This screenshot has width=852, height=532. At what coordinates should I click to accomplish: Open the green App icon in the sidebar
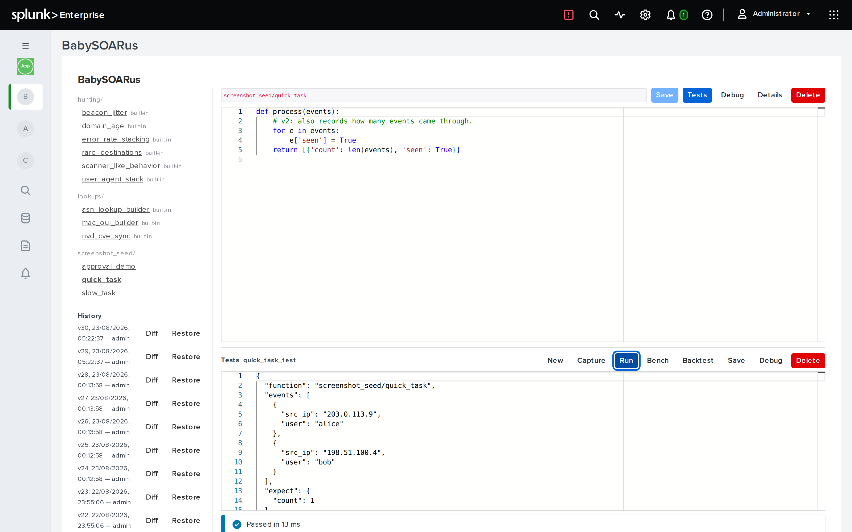pyautogui.click(x=25, y=66)
